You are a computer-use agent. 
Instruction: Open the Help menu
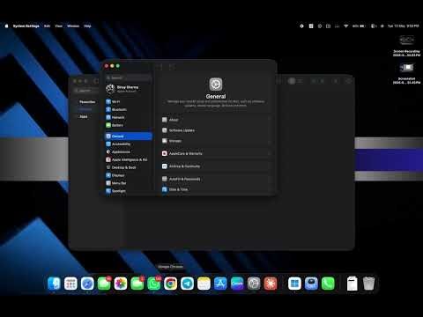87,26
